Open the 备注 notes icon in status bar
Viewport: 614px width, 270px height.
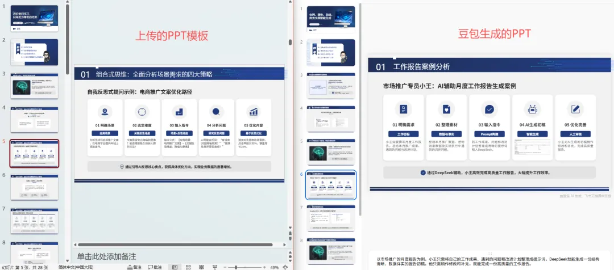[134, 267]
